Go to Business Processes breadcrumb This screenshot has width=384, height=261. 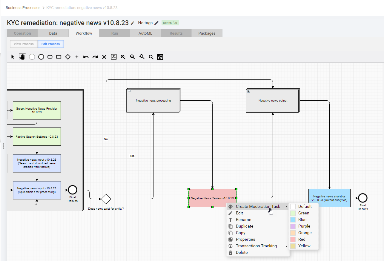[x=23, y=7]
